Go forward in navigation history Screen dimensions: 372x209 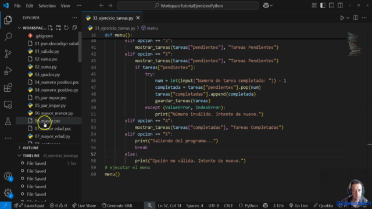tap(110, 5)
